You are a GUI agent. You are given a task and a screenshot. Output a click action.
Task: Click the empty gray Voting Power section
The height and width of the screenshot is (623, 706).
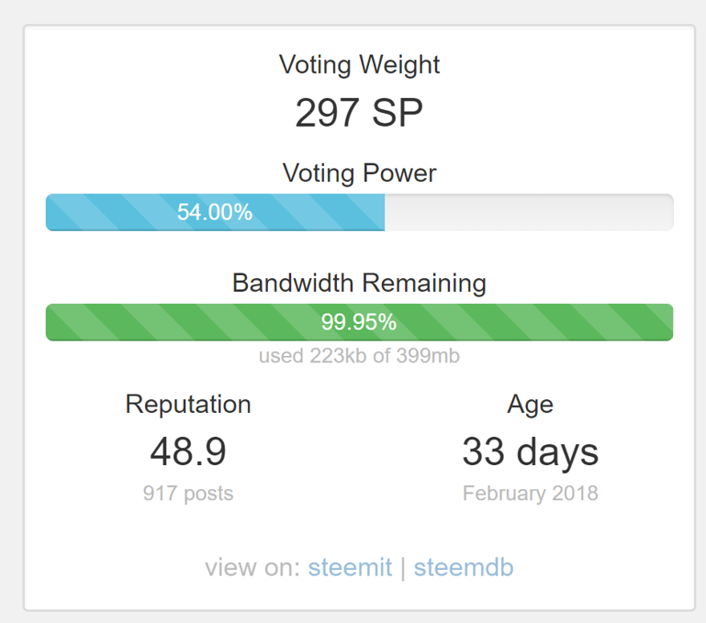pyautogui.click(x=528, y=213)
